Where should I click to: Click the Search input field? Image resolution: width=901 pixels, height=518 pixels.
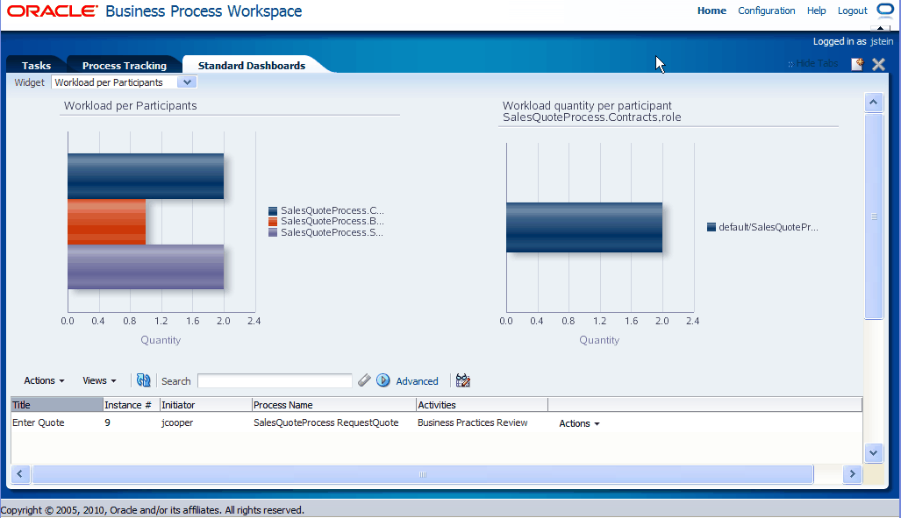275,380
